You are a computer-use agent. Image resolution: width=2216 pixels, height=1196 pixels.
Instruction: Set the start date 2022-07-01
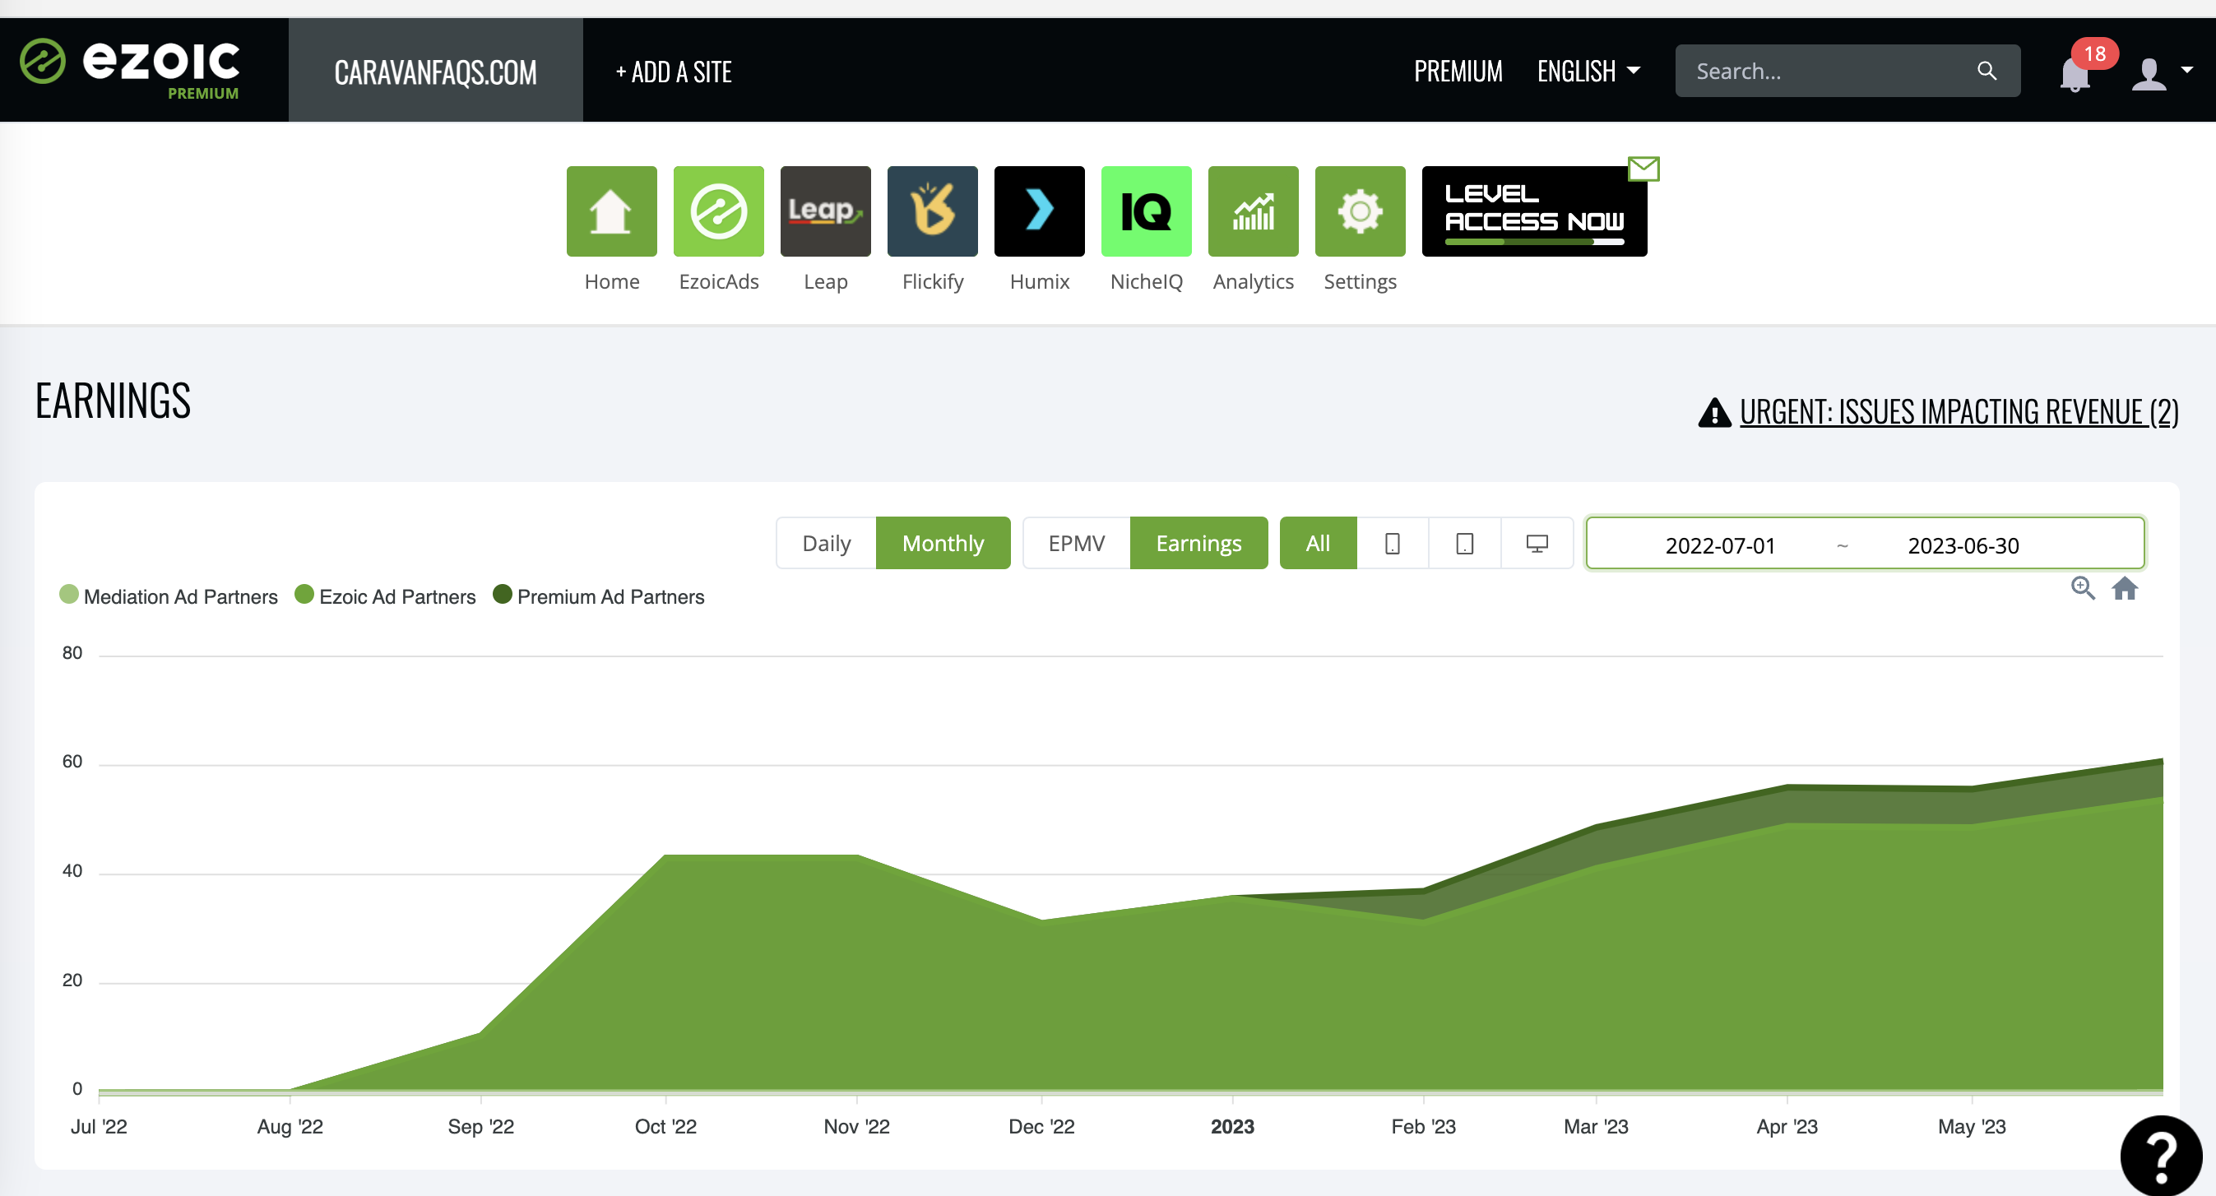1720,545
